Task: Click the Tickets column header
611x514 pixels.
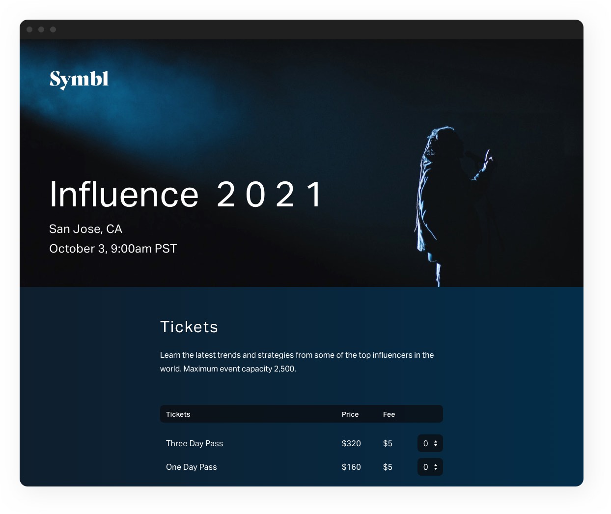Action: point(178,414)
